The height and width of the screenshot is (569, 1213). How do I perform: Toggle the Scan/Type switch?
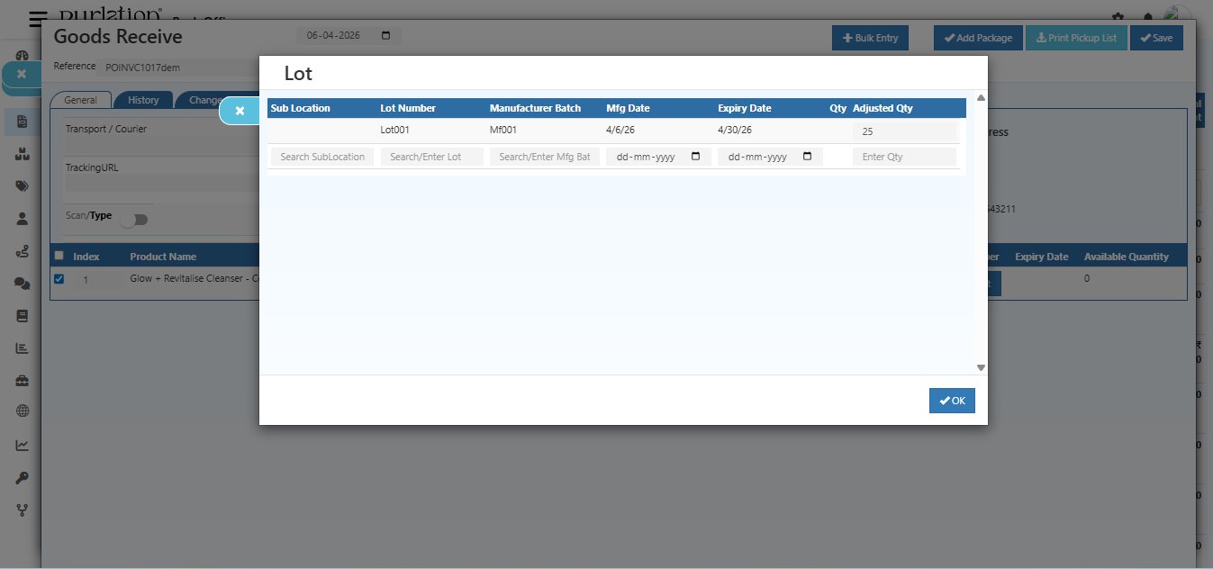pyautogui.click(x=134, y=220)
